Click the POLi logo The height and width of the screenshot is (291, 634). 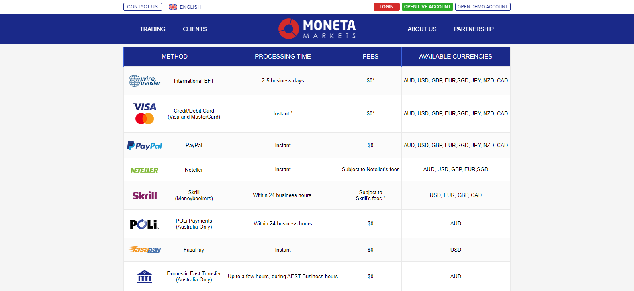coord(145,224)
